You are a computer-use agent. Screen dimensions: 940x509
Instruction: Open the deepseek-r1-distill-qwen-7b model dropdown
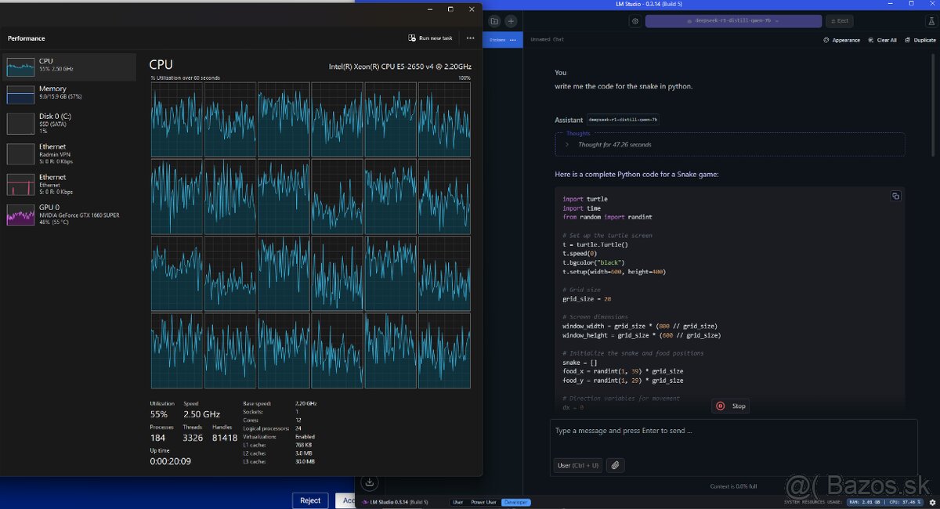click(732, 21)
